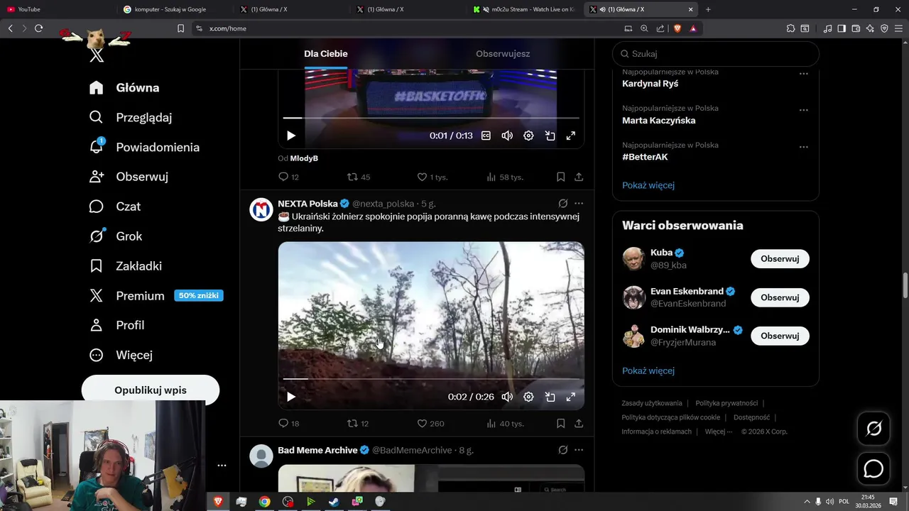Click the Grok icon on NEXTA post

(563, 204)
